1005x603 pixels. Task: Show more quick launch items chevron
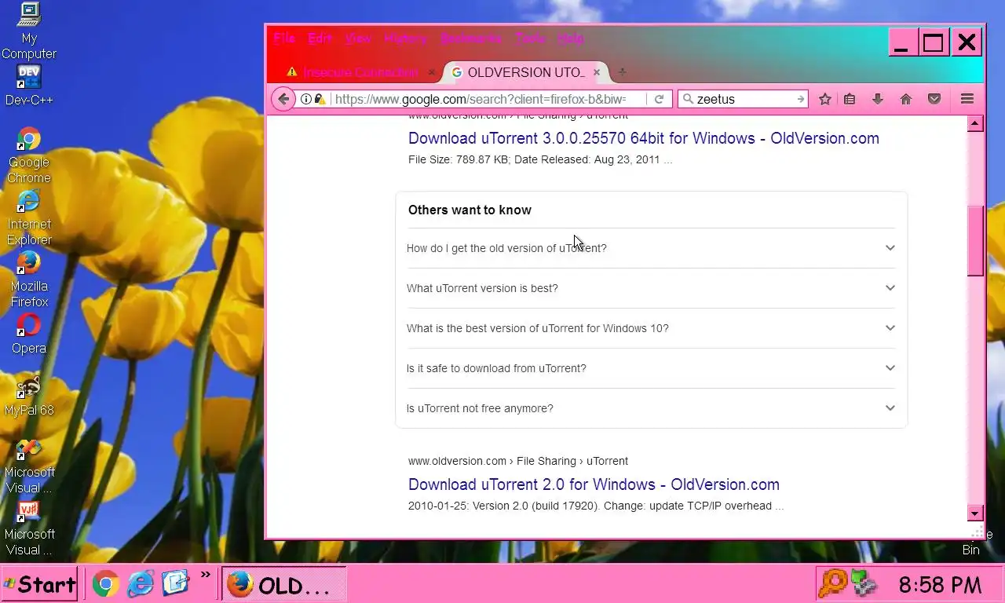point(206,575)
